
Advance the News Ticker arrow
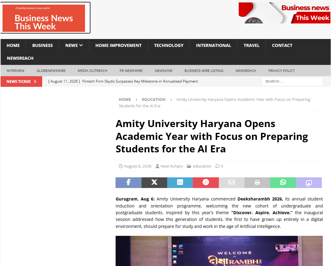coord(35,81)
